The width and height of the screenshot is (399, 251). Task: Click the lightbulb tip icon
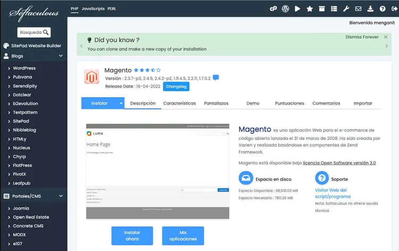tap(89, 40)
